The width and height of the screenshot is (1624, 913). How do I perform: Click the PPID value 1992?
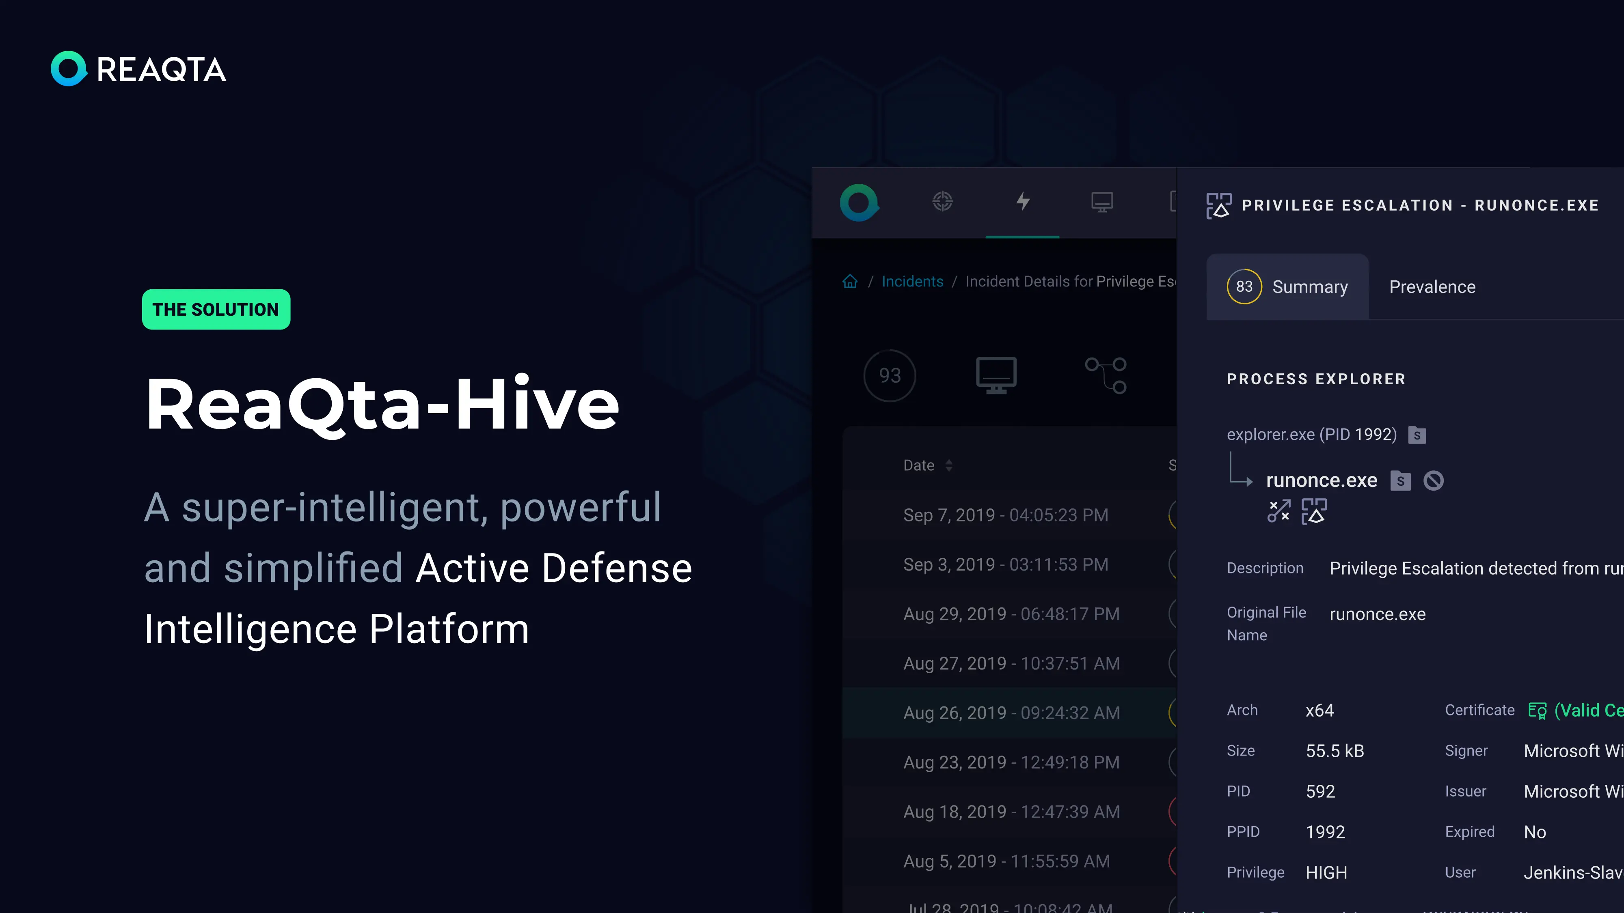point(1325,832)
